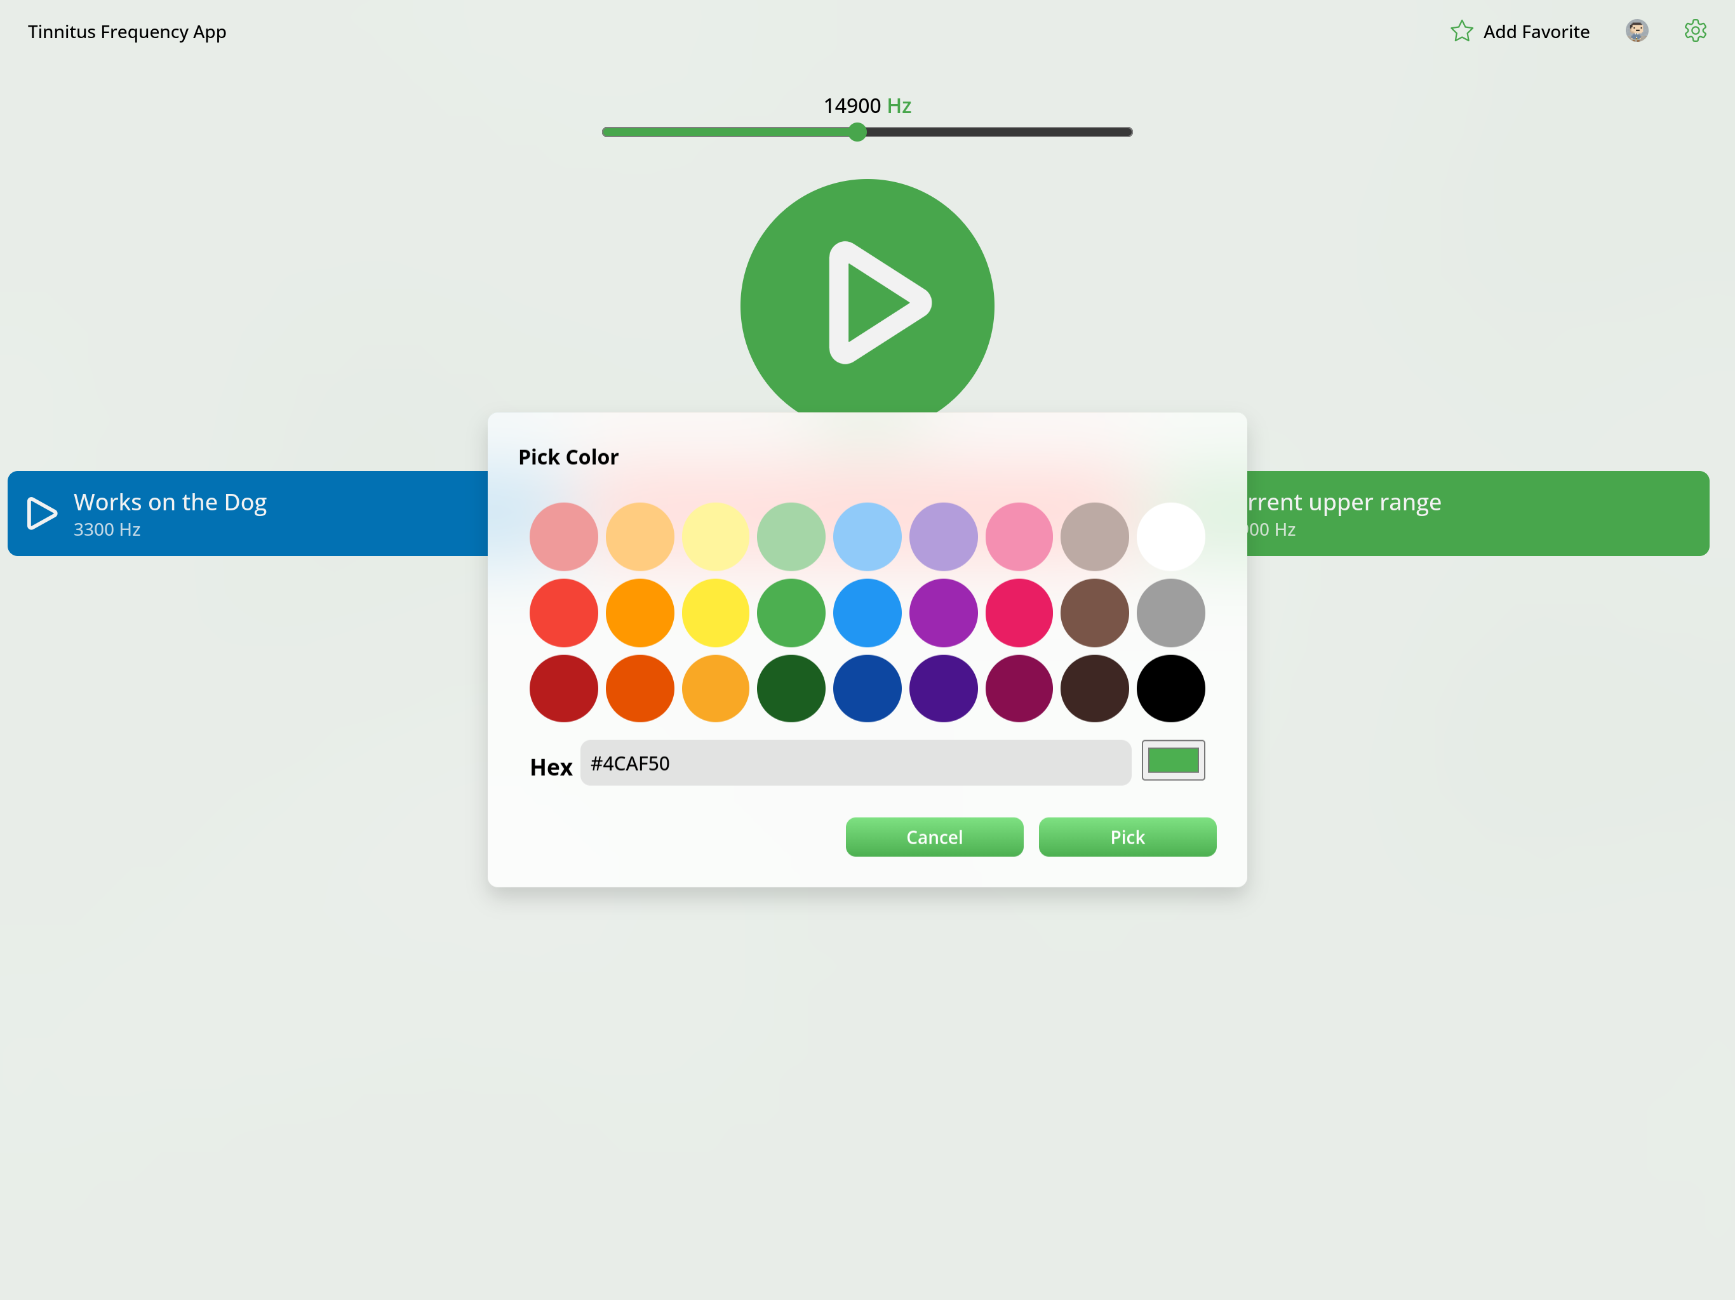Choose the amber swatch
Image resolution: width=1735 pixels, height=1300 pixels.
pos(715,689)
